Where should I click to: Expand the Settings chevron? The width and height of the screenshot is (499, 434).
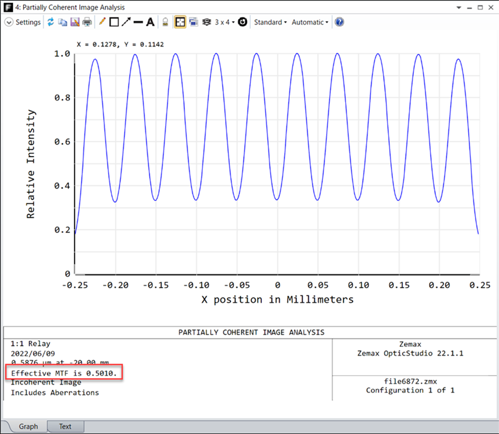click(9, 22)
